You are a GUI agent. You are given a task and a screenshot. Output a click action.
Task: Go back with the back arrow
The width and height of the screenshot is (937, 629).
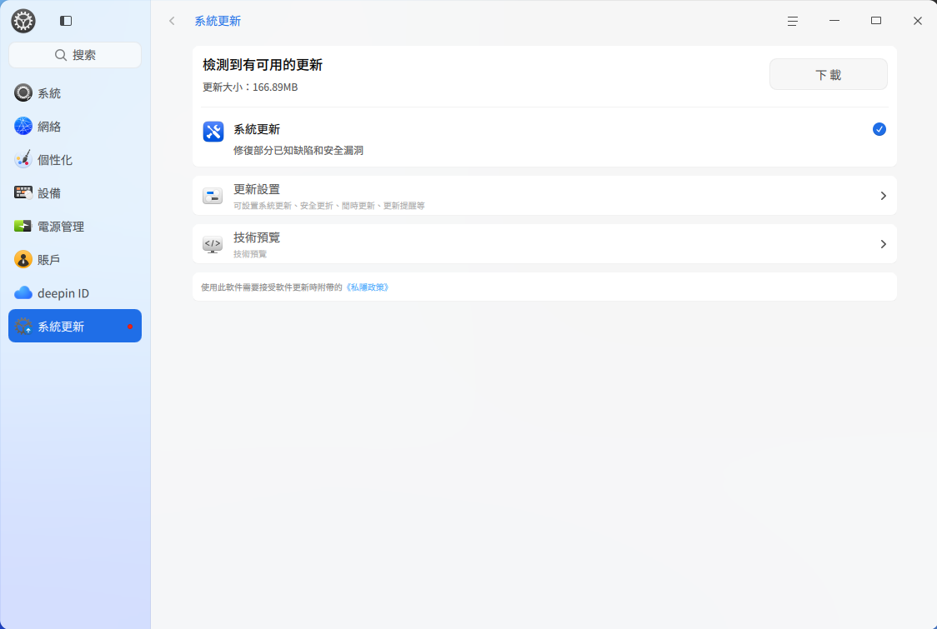click(x=172, y=21)
